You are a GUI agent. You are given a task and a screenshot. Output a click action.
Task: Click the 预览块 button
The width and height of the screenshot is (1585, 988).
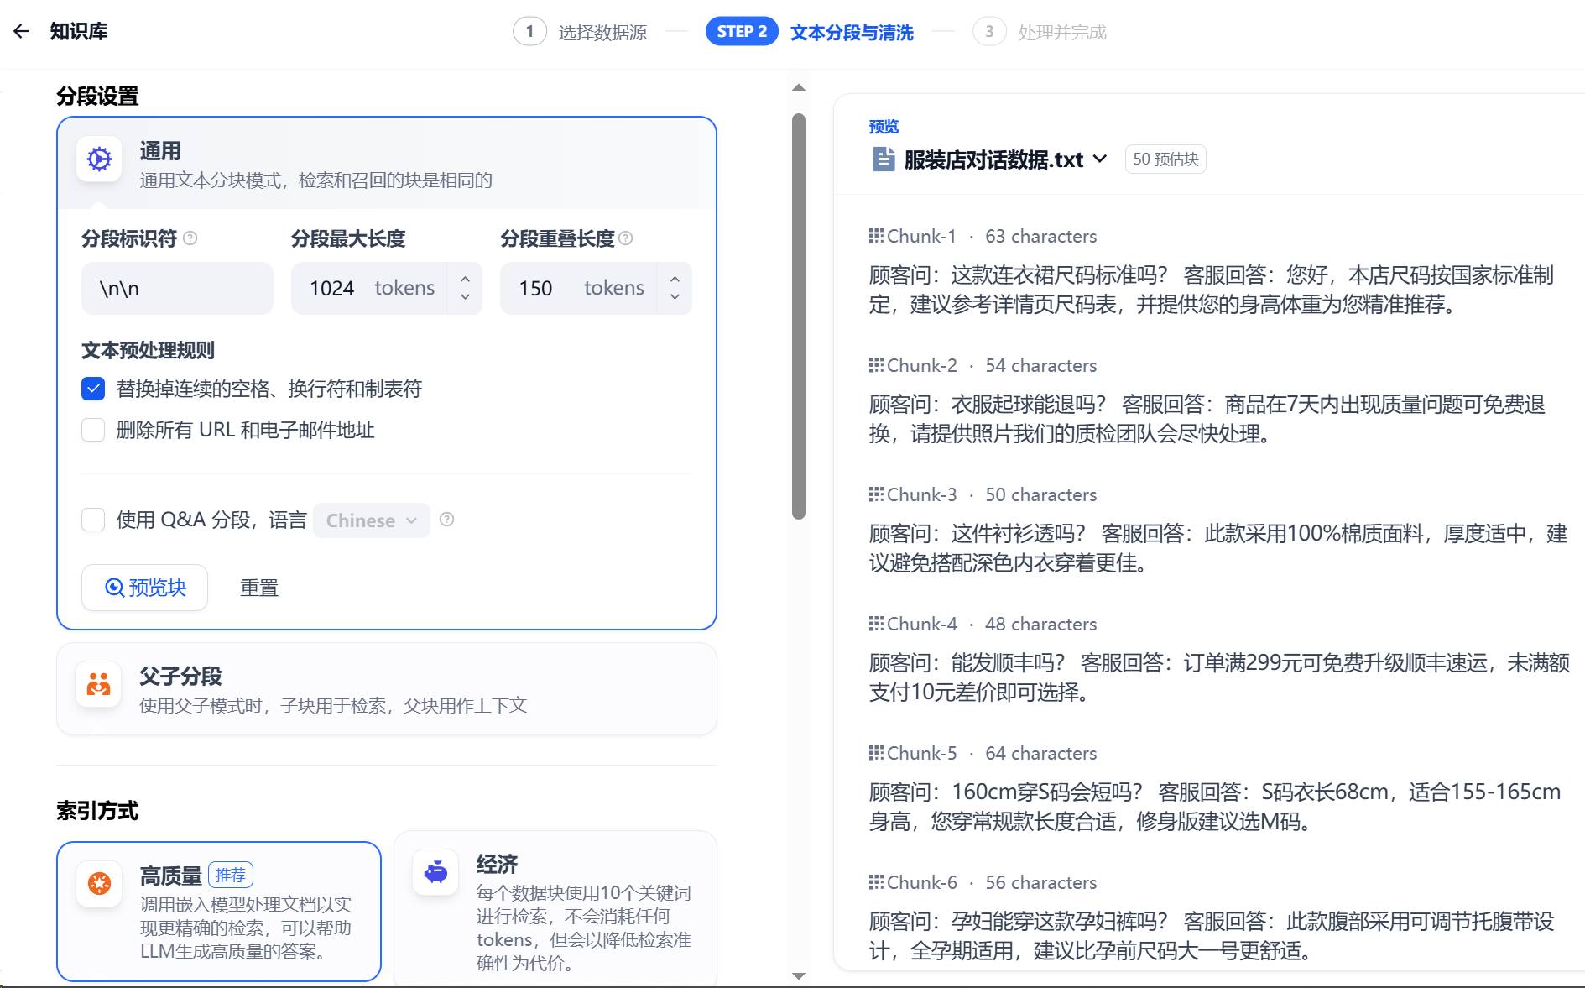[x=144, y=588]
